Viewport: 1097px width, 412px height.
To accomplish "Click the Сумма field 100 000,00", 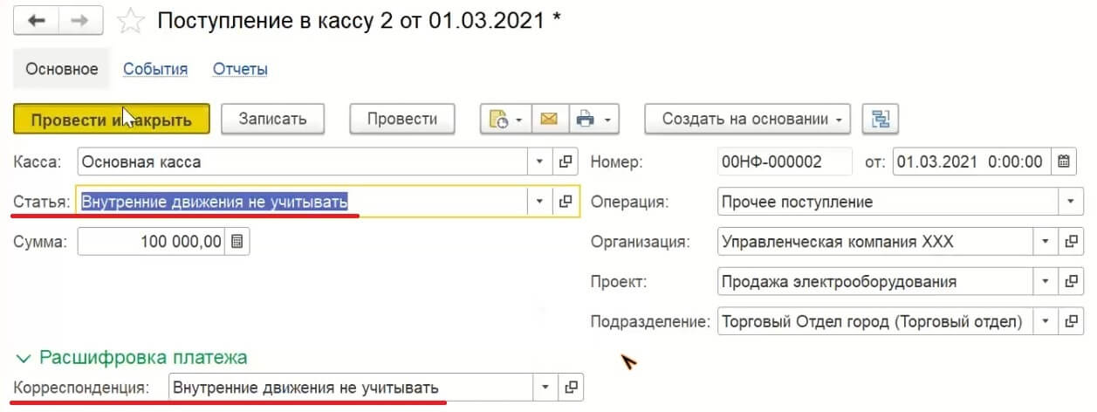I will [152, 242].
